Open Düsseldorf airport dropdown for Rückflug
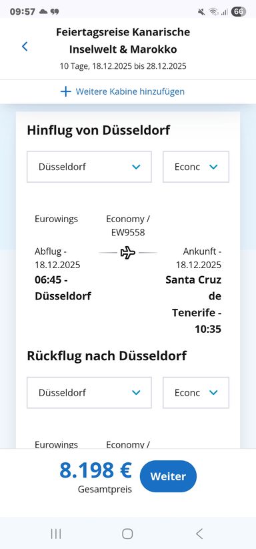256x549 pixels. coord(89,392)
